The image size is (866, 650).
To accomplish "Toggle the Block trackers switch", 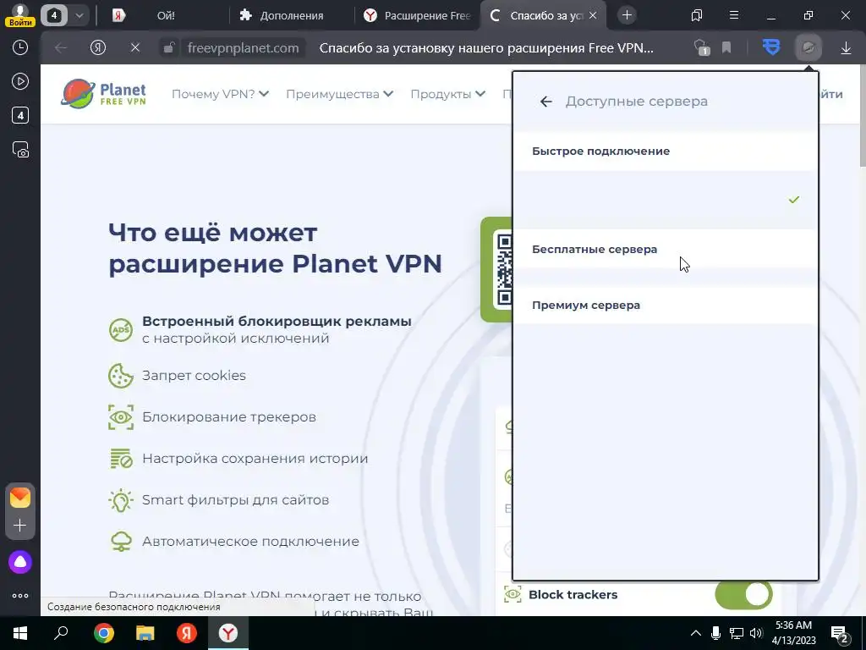I will tap(744, 595).
